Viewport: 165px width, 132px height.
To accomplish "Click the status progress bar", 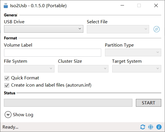I will 68,103.
